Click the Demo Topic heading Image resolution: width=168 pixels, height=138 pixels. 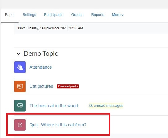[41, 54]
